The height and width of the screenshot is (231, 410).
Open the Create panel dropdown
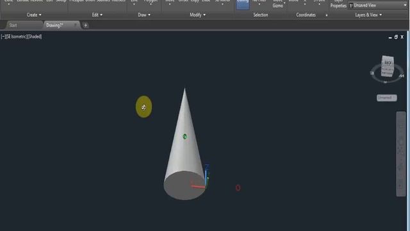[34, 15]
